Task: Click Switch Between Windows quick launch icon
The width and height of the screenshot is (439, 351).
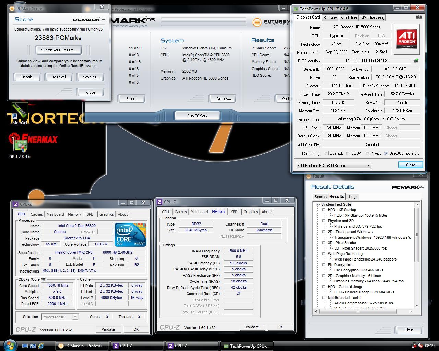Action: (x=33, y=346)
